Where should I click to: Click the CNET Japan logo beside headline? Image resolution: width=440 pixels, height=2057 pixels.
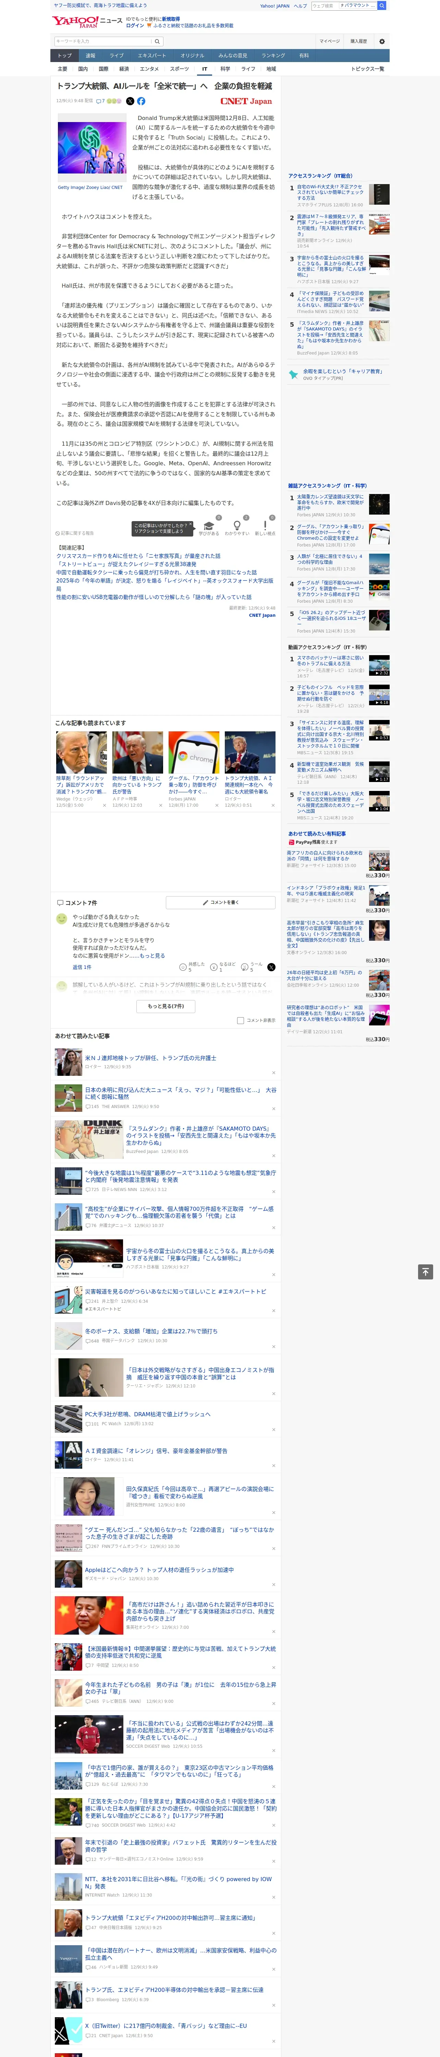[246, 101]
